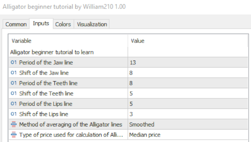
Task: Select 'Shift of the Jaw line' label
Action: [x=44, y=73]
